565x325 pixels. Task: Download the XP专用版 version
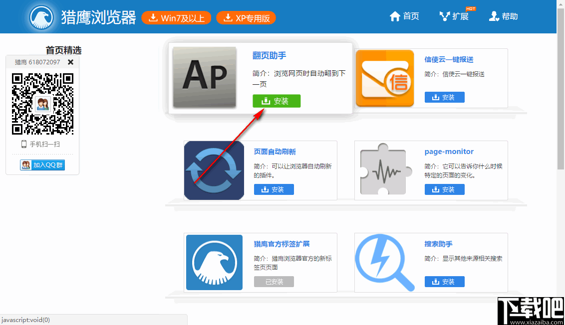[x=246, y=17]
